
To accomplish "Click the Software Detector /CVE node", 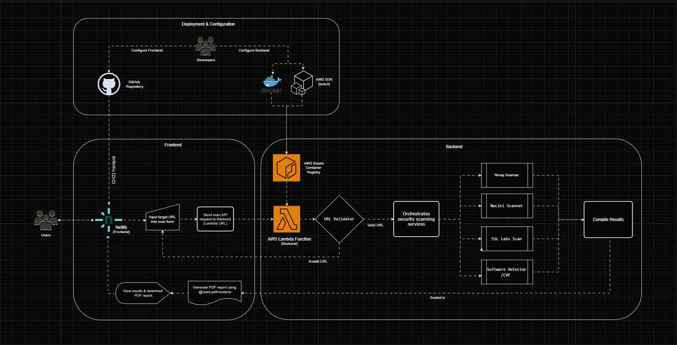I will click(x=507, y=272).
